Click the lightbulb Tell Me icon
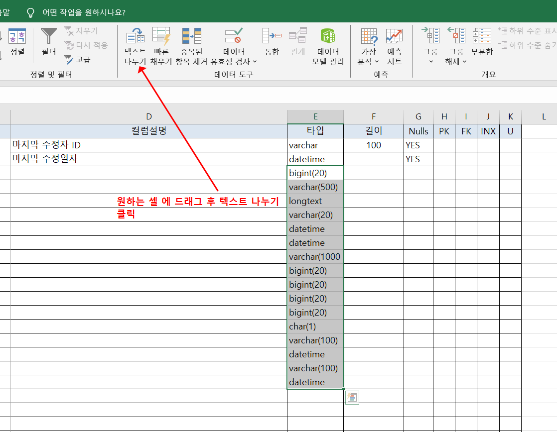 click(31, 13)
